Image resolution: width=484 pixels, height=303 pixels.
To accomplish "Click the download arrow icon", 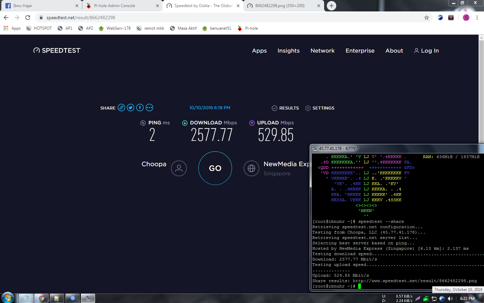I will pos(185,123).
